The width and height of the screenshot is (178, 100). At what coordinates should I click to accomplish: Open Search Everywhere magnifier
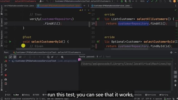tap(170, 1)
